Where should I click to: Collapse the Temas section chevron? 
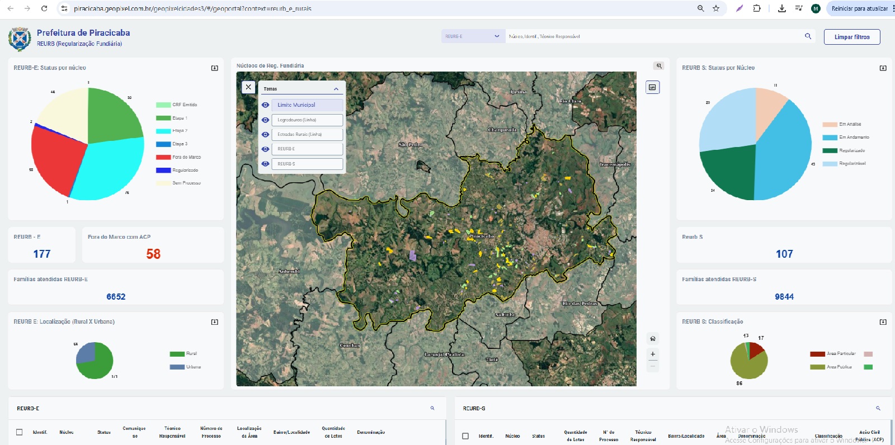coord(336,89)
